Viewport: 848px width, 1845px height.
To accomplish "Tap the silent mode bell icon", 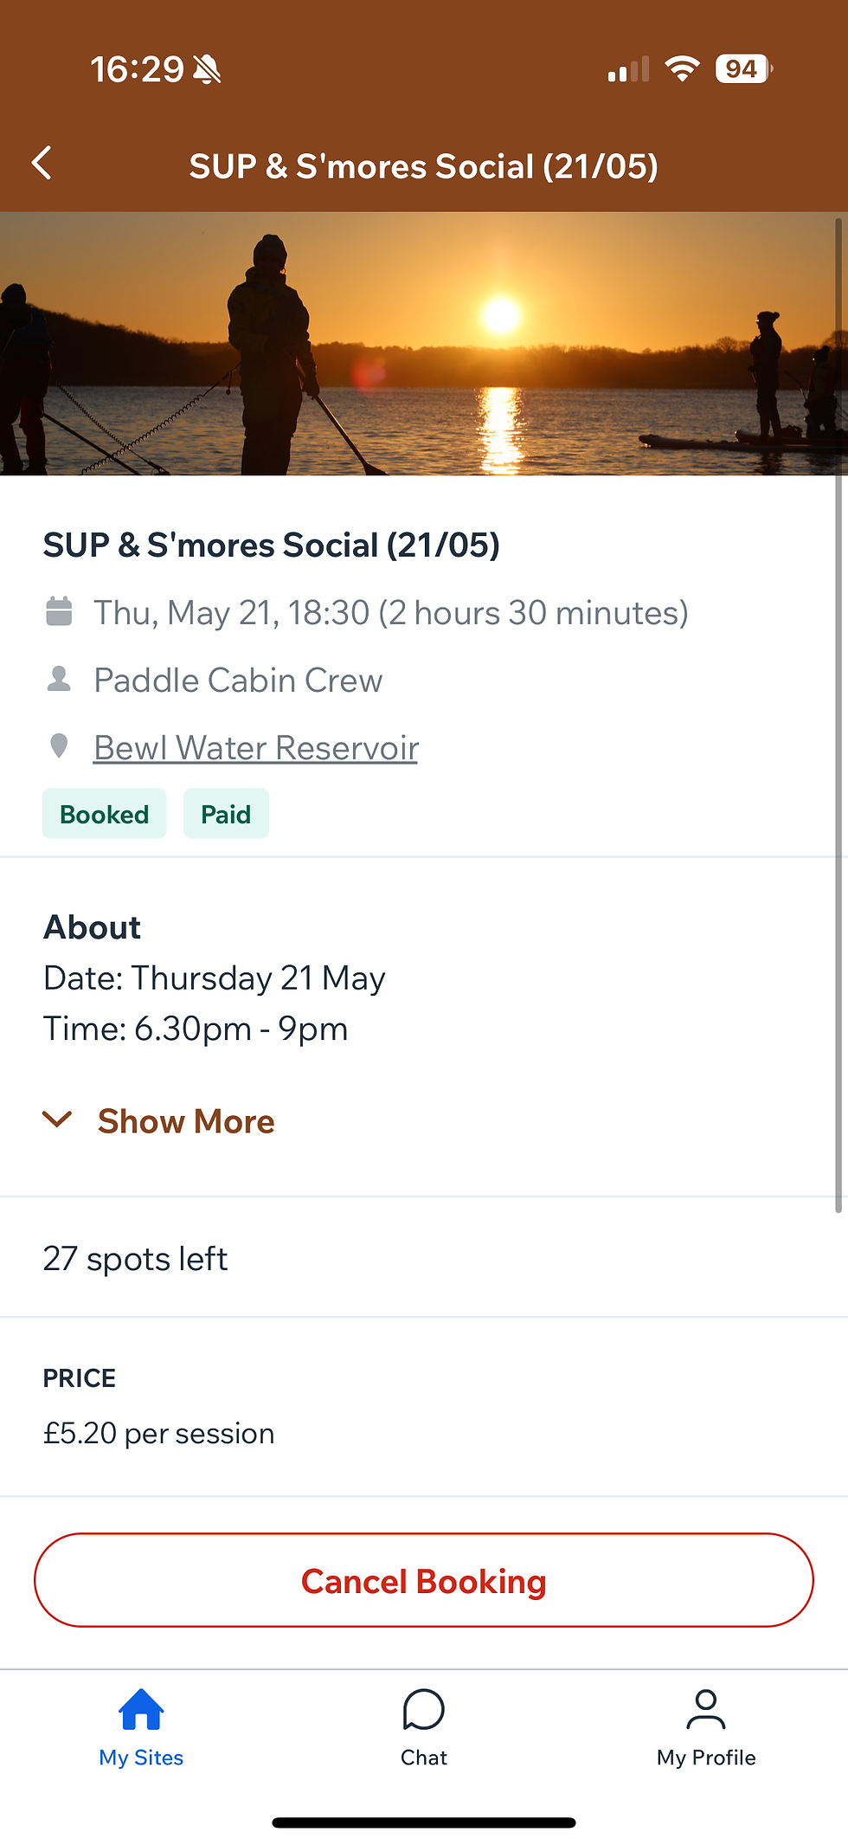I will pyautogui.click(x=208, y=69).
